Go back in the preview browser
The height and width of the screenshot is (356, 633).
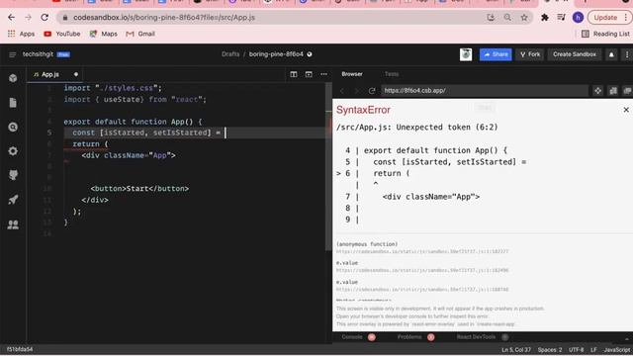[x=342, y=91]
